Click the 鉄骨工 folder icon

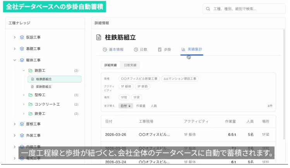coord(30,113)
